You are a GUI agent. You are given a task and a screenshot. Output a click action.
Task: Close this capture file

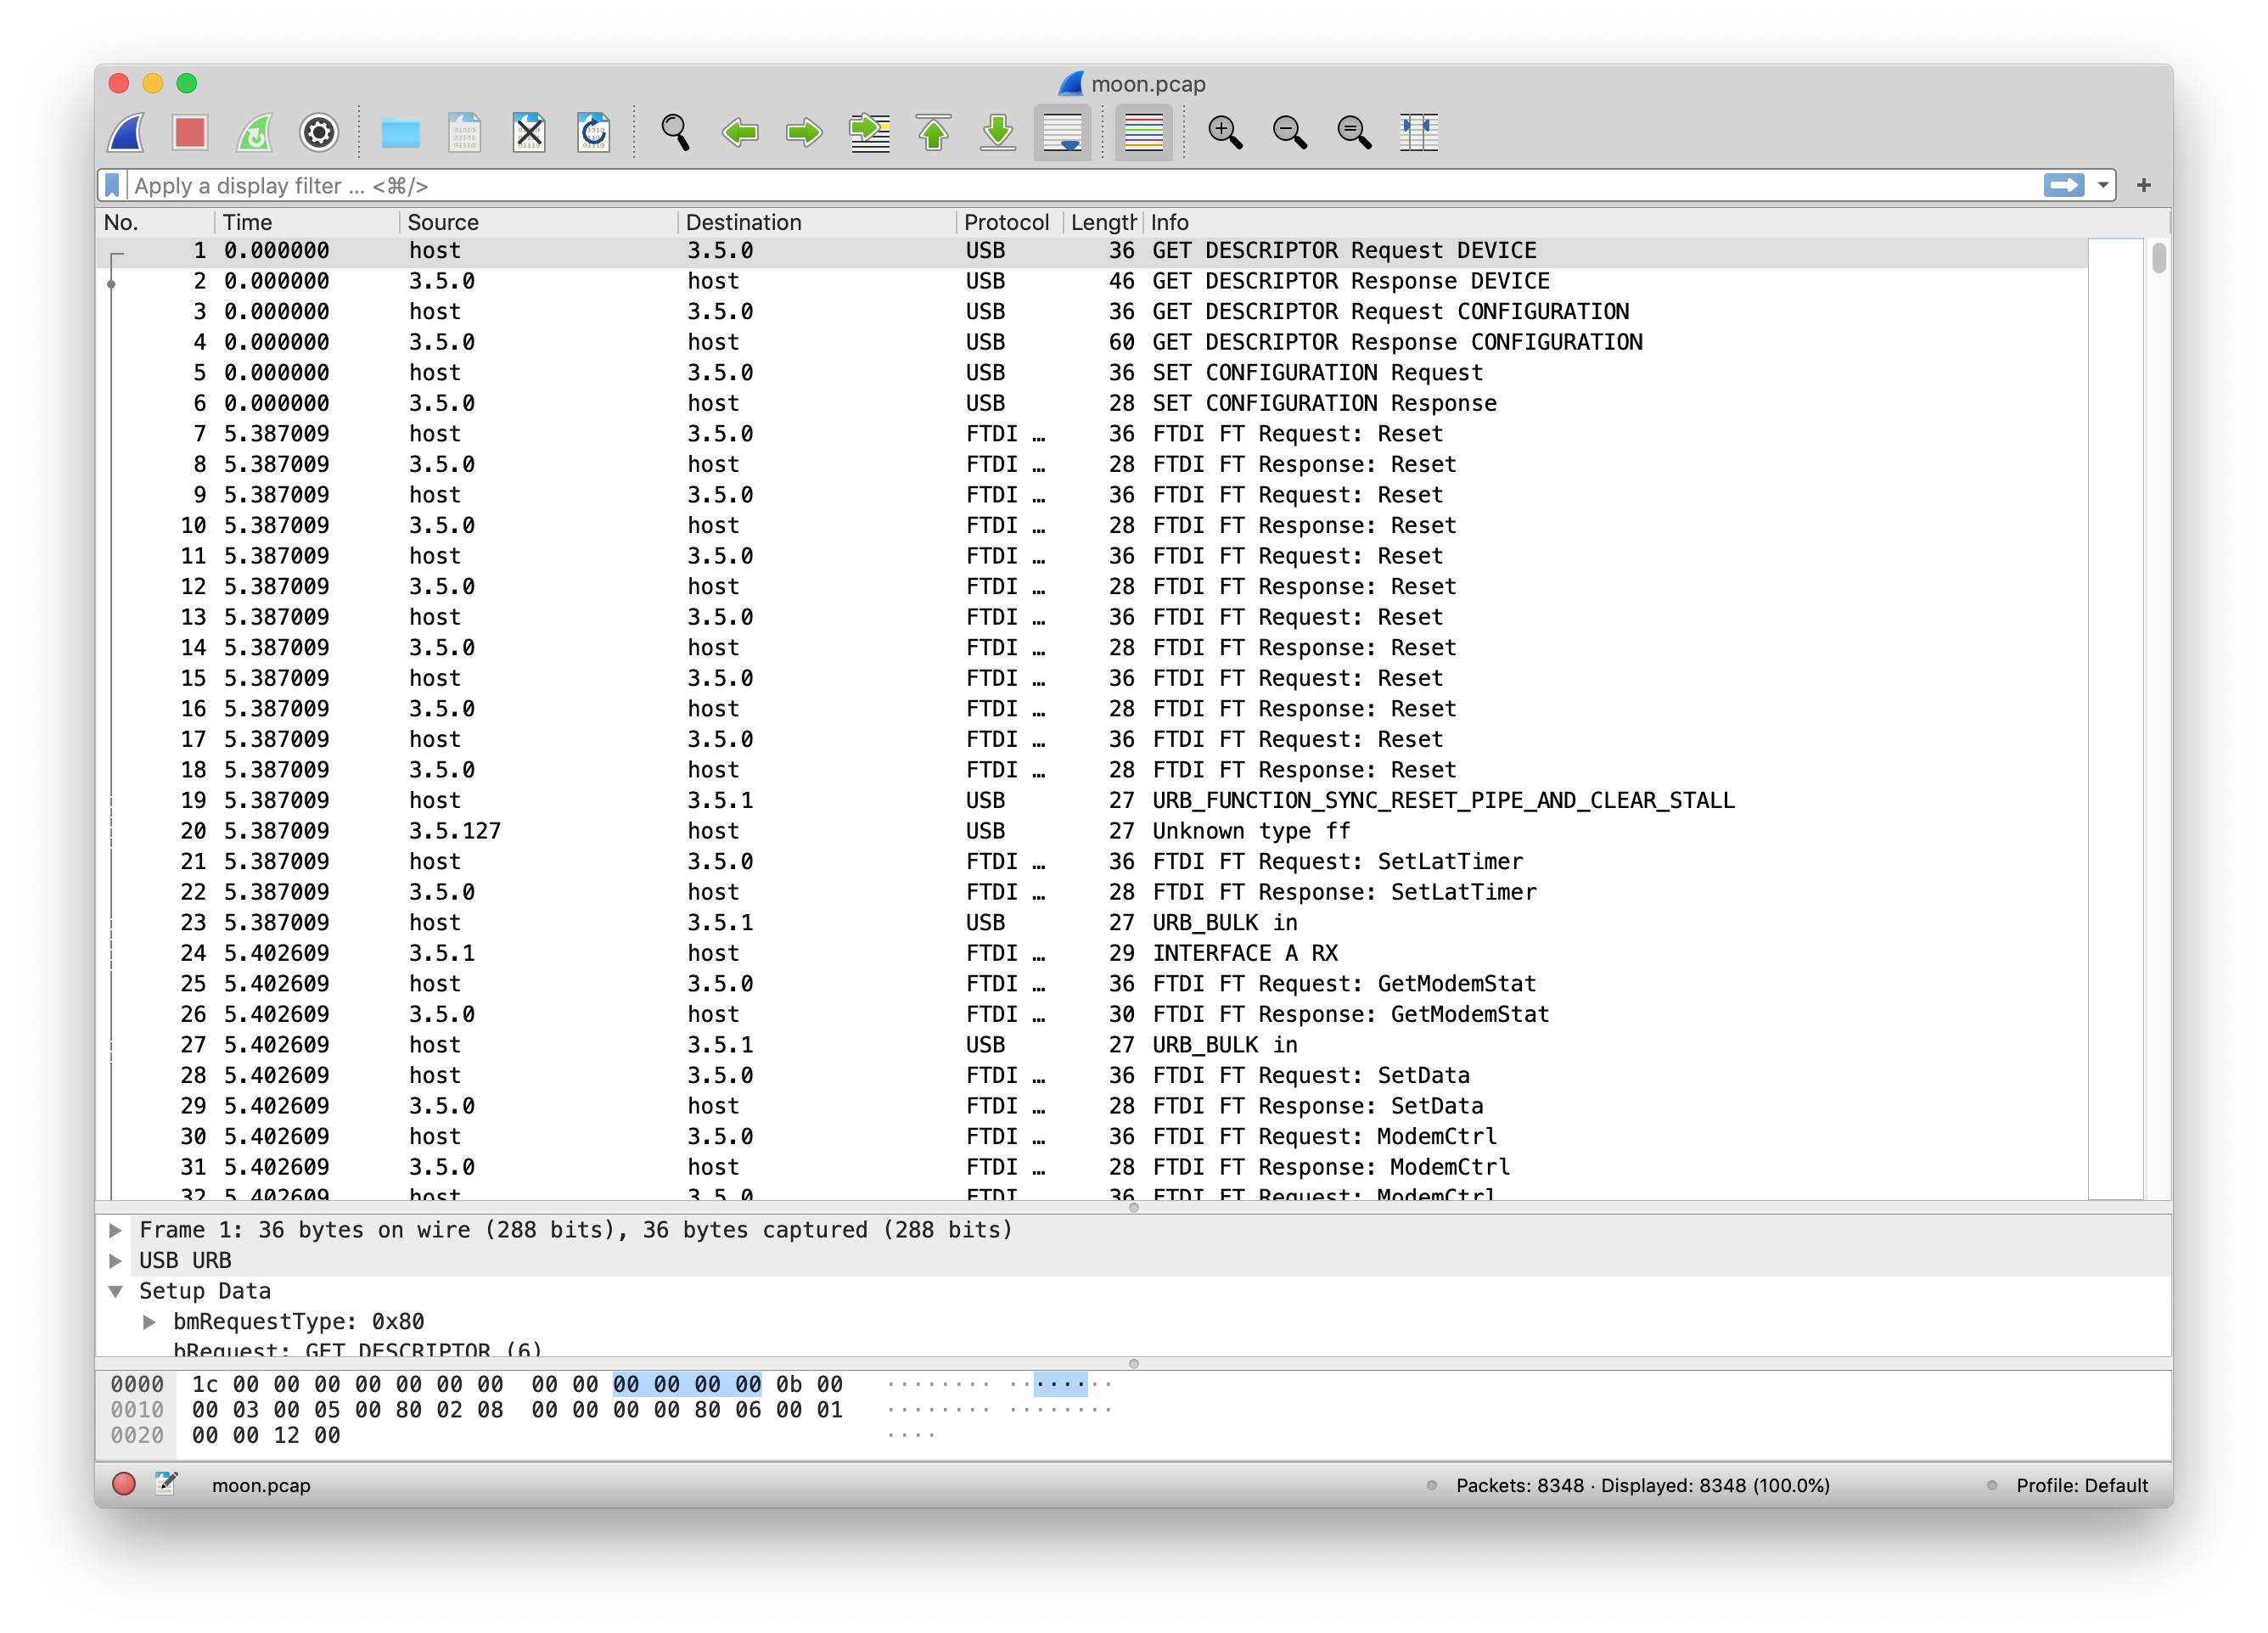[529, 132]
